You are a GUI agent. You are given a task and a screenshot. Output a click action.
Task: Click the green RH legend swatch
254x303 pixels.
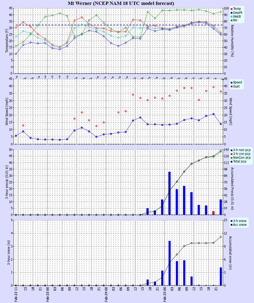(x=232, y=20)
